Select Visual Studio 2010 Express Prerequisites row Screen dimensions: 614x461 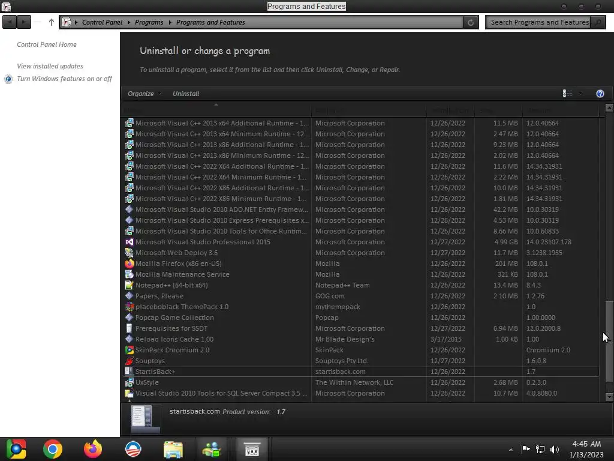tap(362, 220)
